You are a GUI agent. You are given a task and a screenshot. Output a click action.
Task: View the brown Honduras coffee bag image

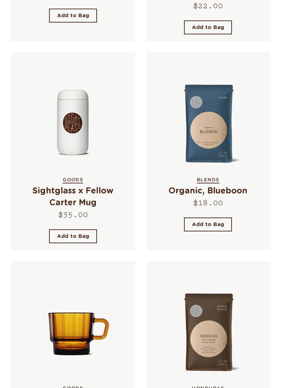pos(209,332)
